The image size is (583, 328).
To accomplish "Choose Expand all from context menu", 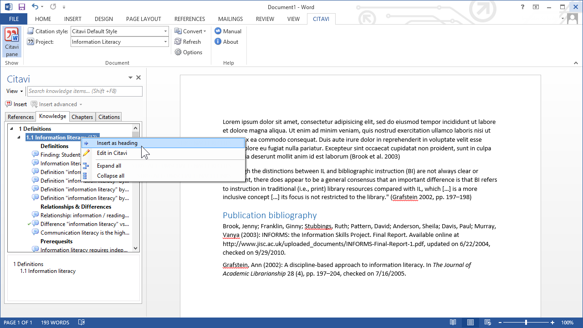I will pos(163,166).
